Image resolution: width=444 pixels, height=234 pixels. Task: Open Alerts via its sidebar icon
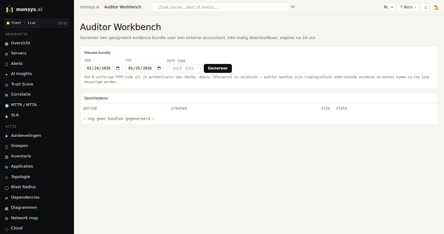point(6,64)
